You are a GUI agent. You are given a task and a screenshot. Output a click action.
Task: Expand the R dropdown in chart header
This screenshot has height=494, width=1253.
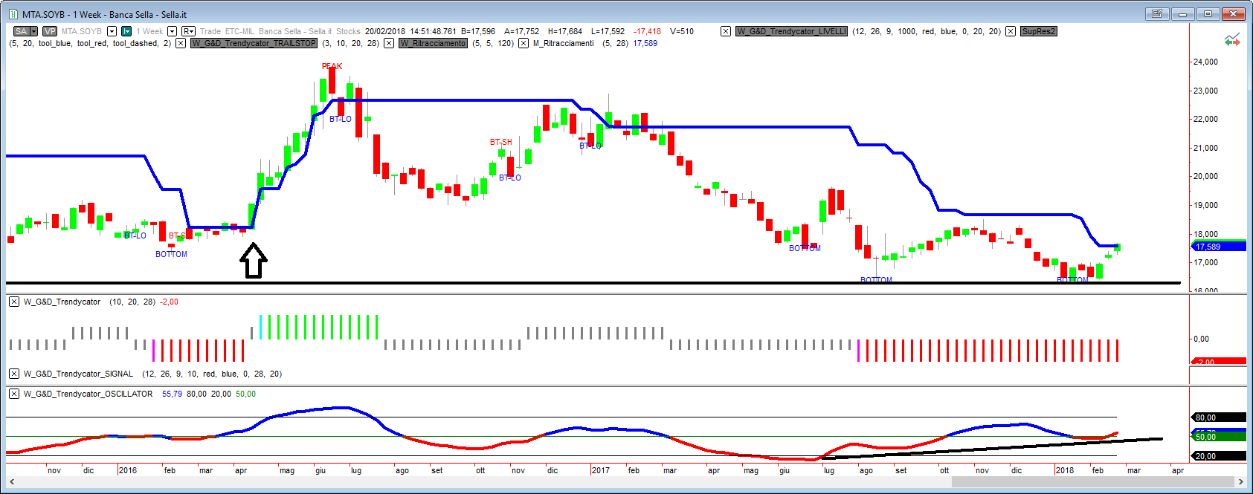tap(188, 31)
